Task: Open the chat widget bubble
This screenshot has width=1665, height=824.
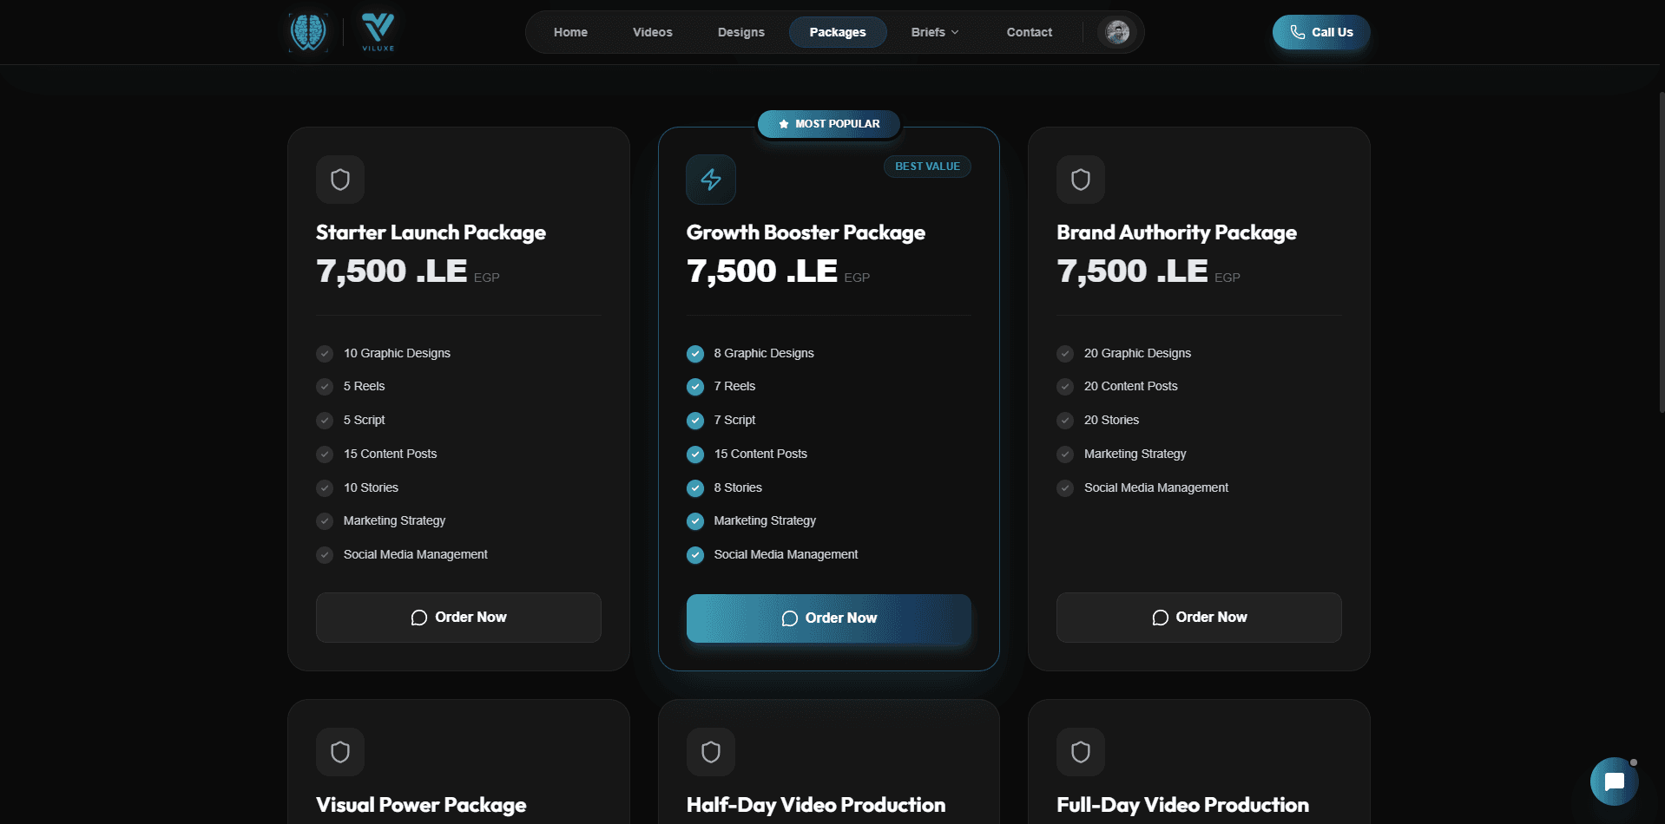Action: tap(1614, 781)
